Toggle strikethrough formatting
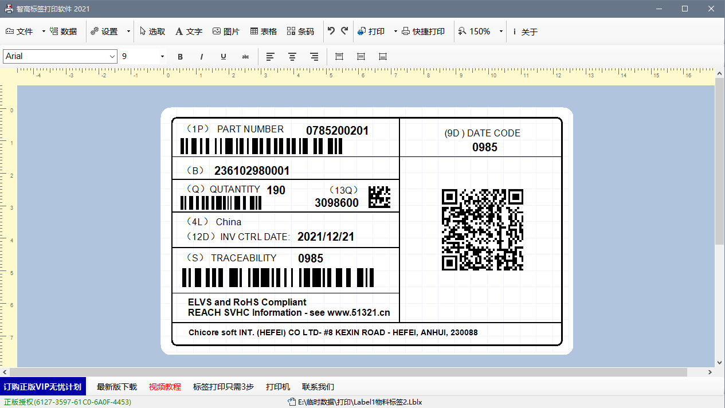 click(x=245, y=57)
